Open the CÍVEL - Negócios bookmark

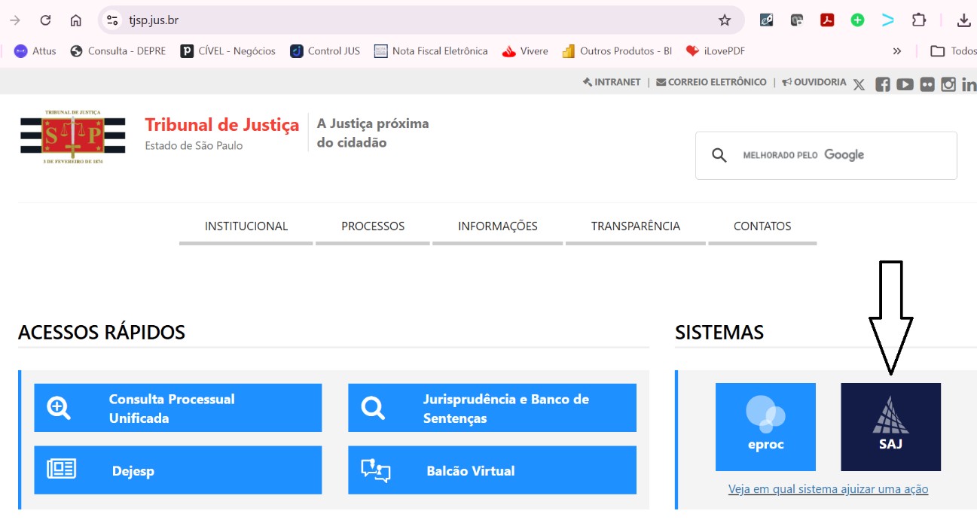pos(228,51)
